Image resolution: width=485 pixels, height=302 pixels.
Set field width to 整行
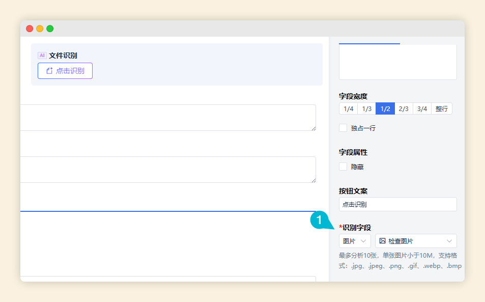(x=442, y=108)
